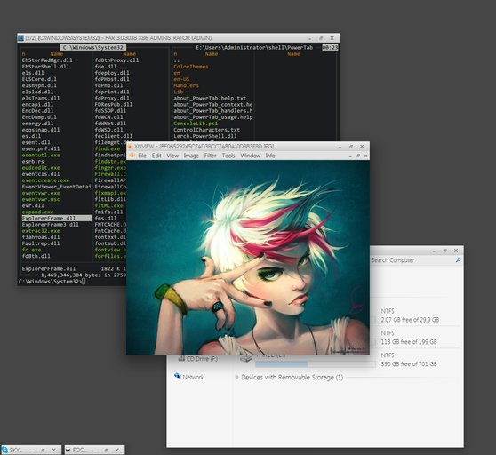Minimize the inner XnView image document
The height and width of the screenshot is (455, 496).
pyautogui.click(x=350, y=156)
